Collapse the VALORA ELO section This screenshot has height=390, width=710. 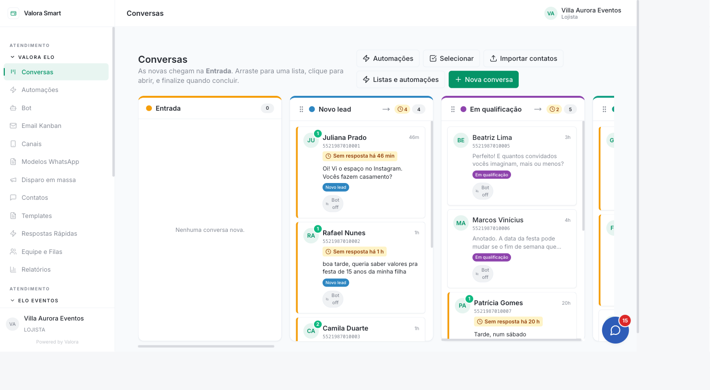(x=32, y=57)
